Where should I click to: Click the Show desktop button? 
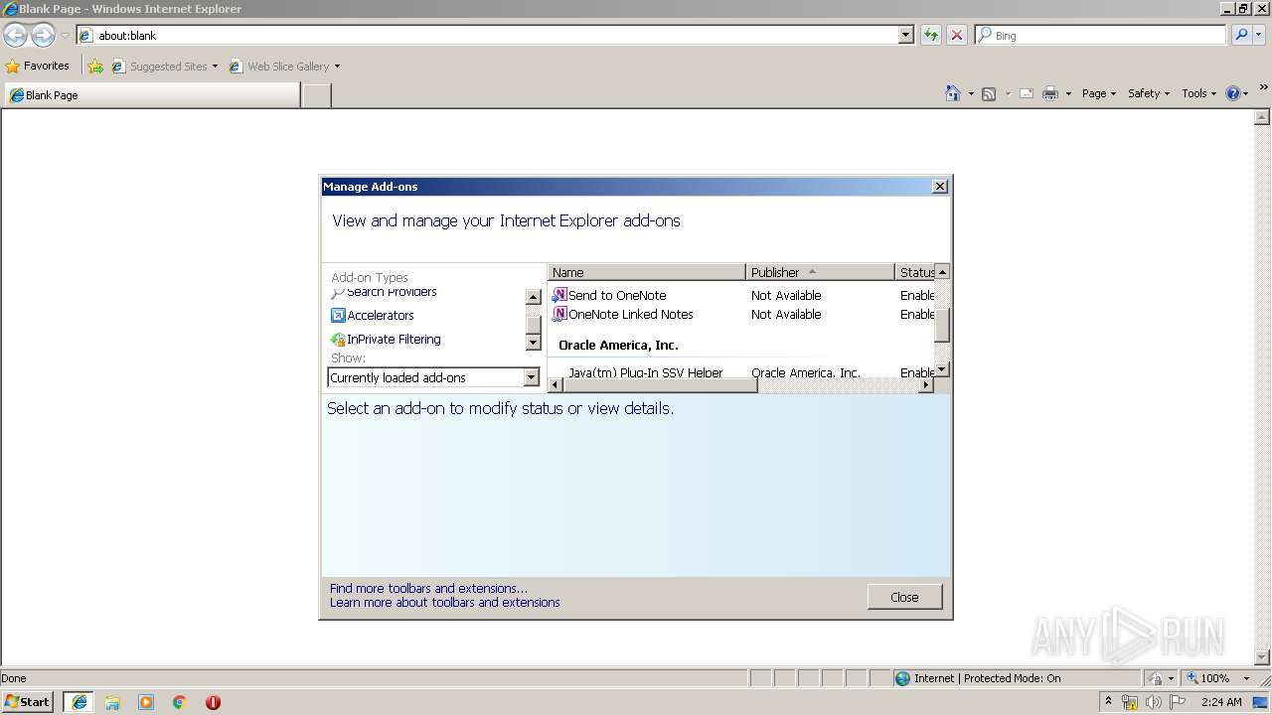click(x=1261, y=702)
